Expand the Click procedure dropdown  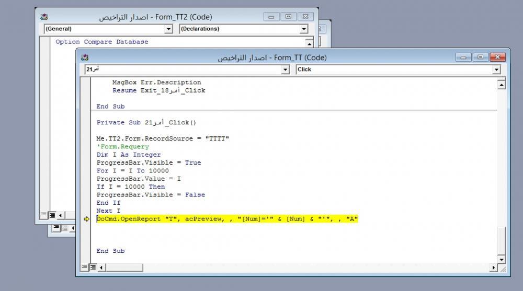tap(496, 69)
